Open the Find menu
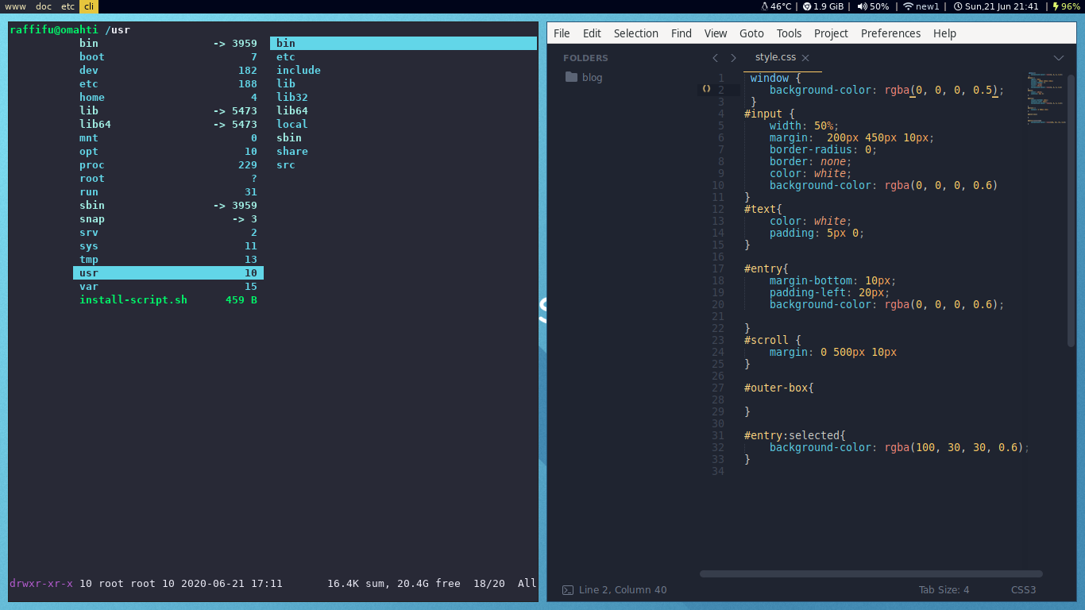 pyautogui.click(x=682, y=33)
